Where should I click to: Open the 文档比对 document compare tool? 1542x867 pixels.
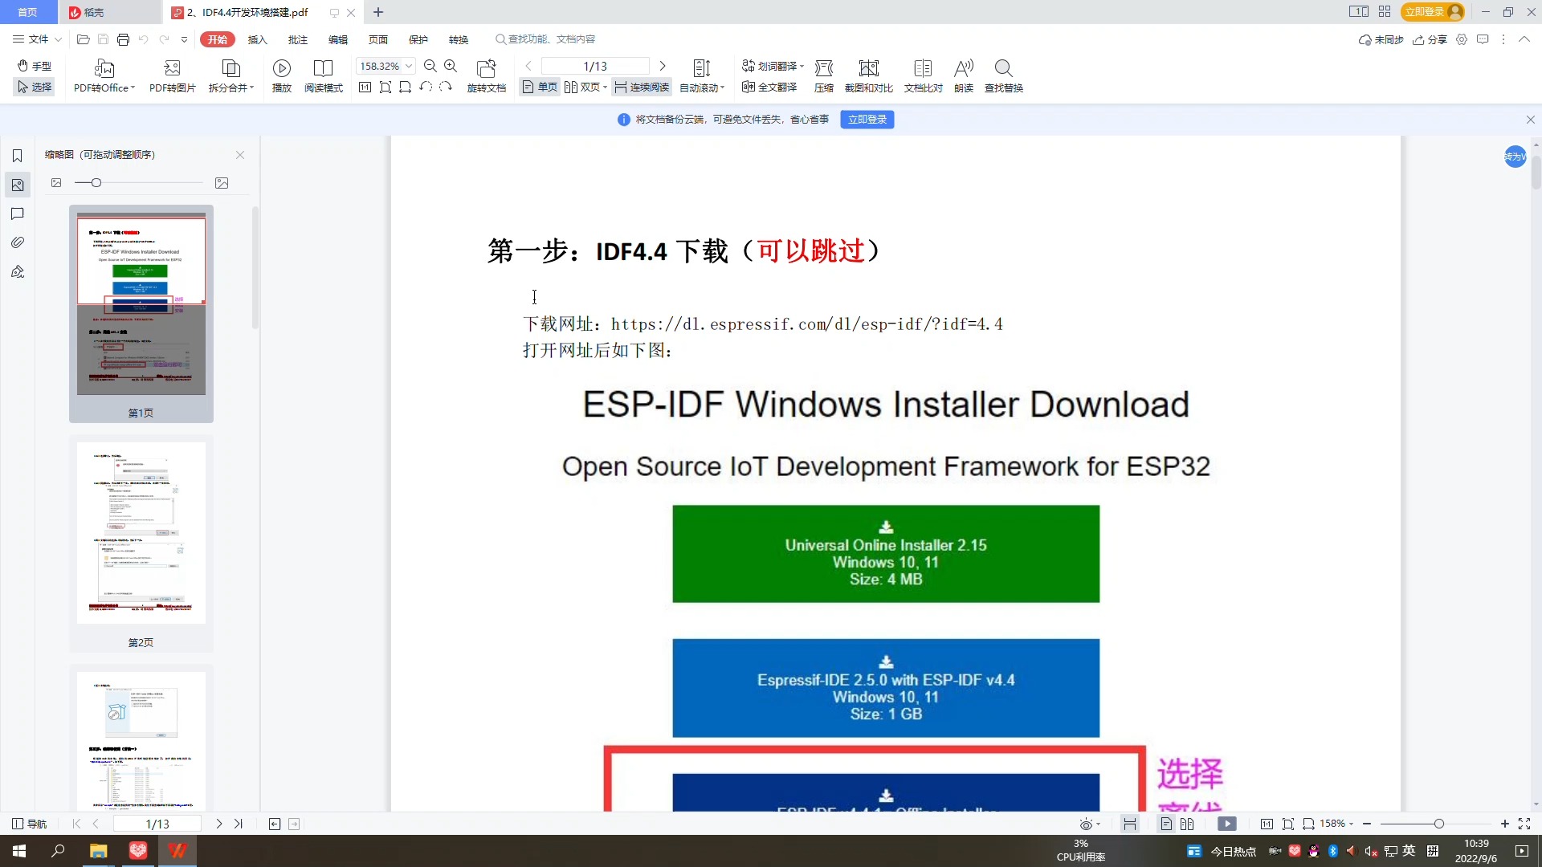[923, 75]
